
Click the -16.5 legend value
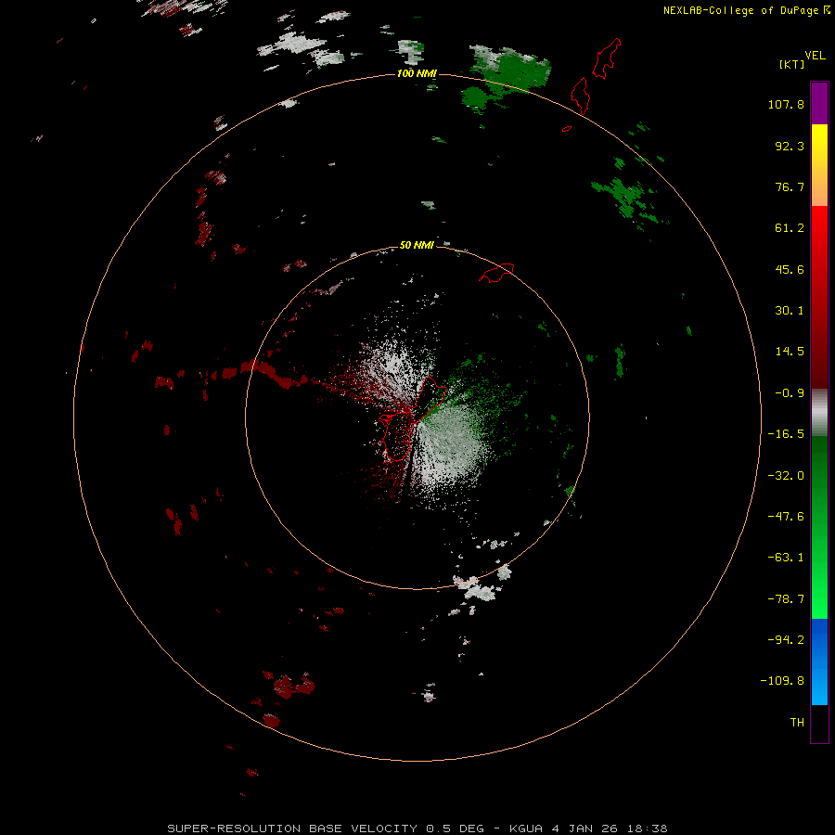pos(786,434)
